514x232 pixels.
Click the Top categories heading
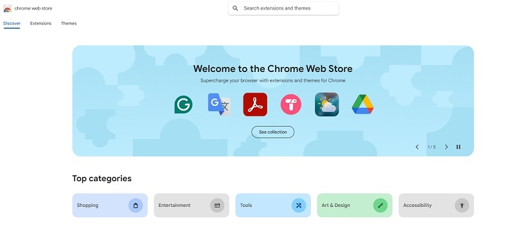click(102, 178)
